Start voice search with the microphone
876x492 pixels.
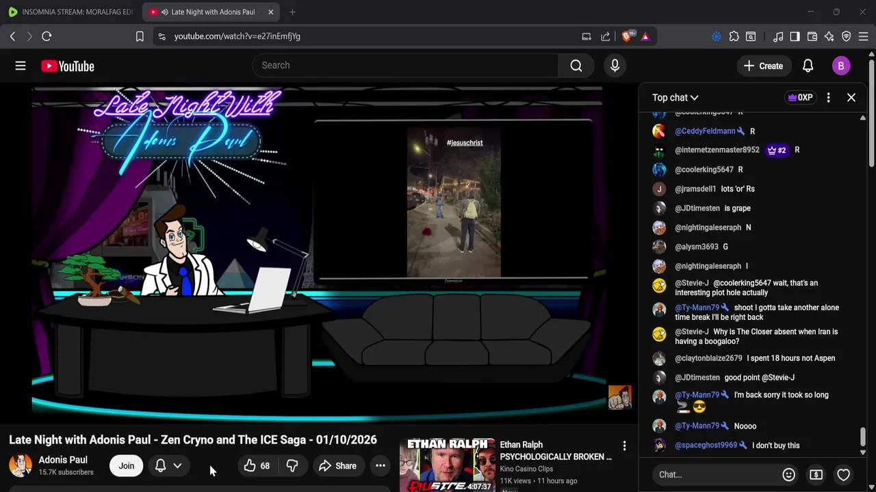[615, 66]
